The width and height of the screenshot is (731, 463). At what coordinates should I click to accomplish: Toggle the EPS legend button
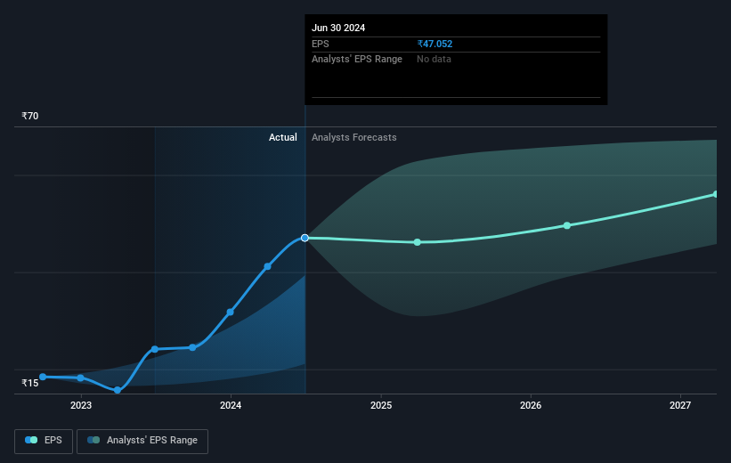point(44,441)
